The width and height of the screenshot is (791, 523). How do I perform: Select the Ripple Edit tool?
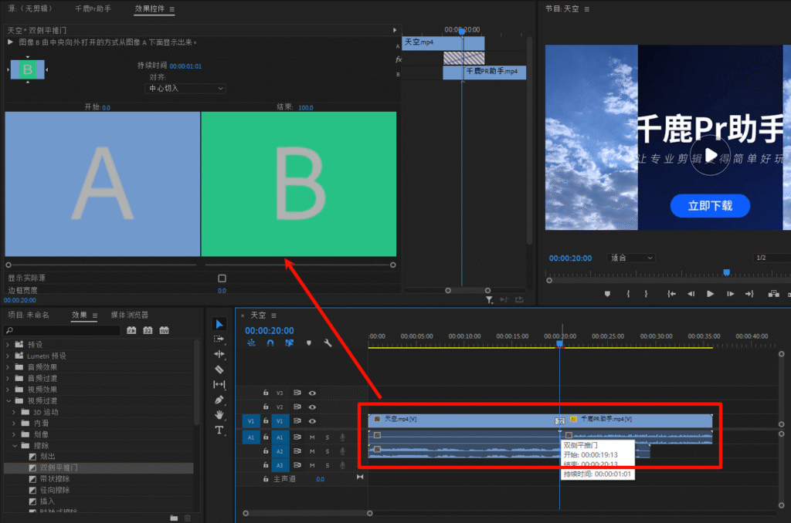pyautogui.click(x=219, y=354)
